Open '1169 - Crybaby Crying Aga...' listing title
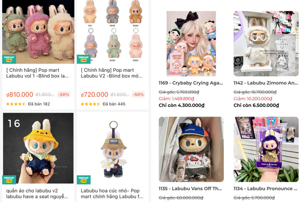Image resolution: width=302 pixels, height=202 pixels. [191, 83]
